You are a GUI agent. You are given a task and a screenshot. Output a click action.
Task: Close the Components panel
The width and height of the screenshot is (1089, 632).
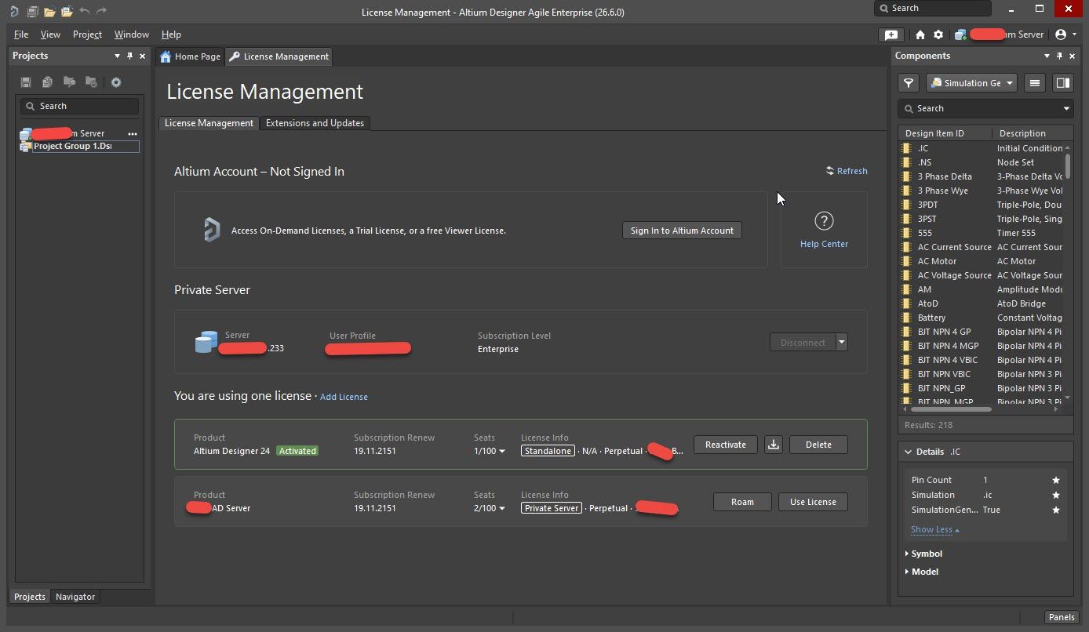(1072, 56)
